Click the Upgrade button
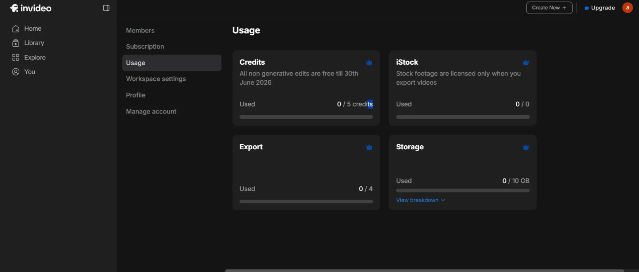The width and height of the screenshot is (639, 272). [599, 8]
